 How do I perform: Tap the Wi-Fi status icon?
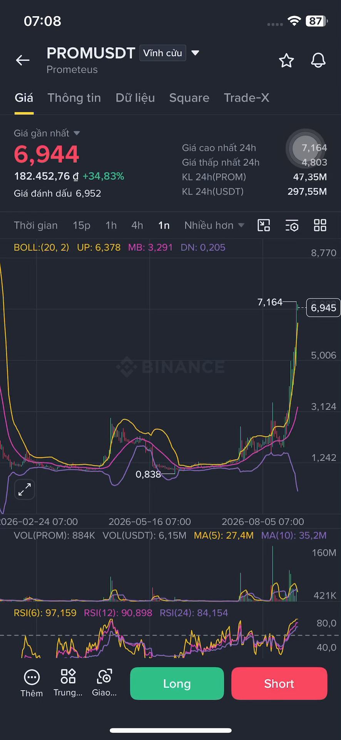pos(294,21)
